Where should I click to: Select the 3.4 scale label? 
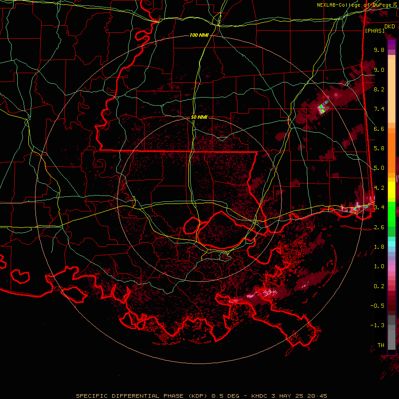[x=379, y=207]
